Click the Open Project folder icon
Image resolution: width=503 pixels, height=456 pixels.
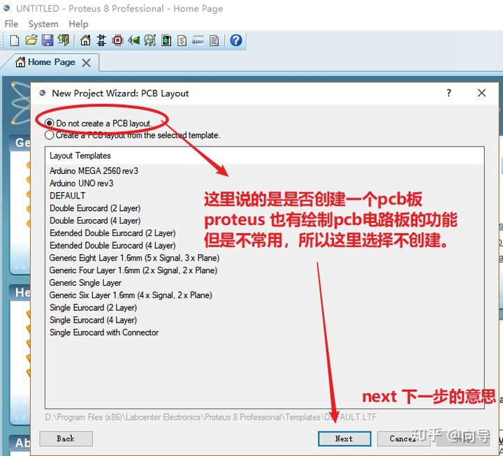point(31,41)
